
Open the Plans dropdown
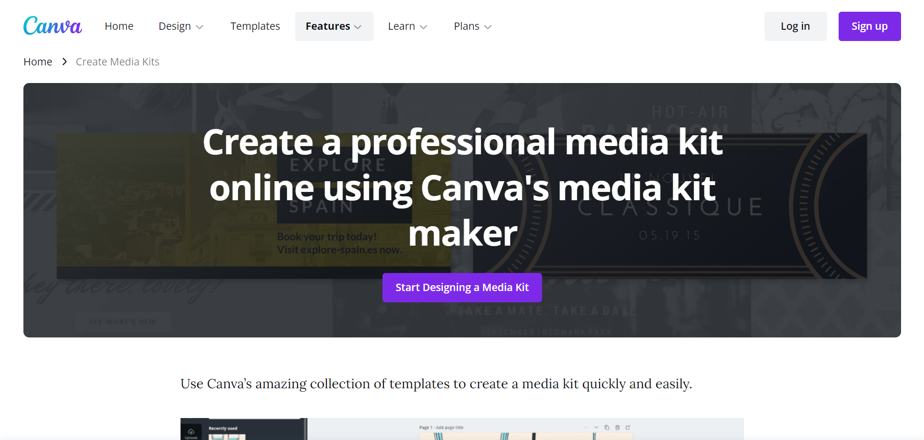[471, 26]
